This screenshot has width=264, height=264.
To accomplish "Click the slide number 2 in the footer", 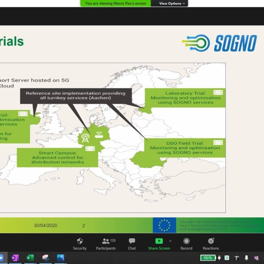I will (x=84, y=225).
